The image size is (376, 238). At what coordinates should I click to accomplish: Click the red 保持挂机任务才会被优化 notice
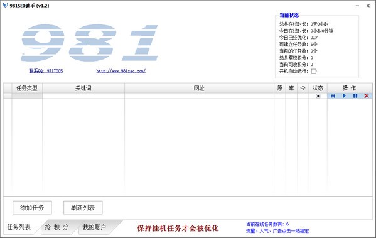click(178, 228)
